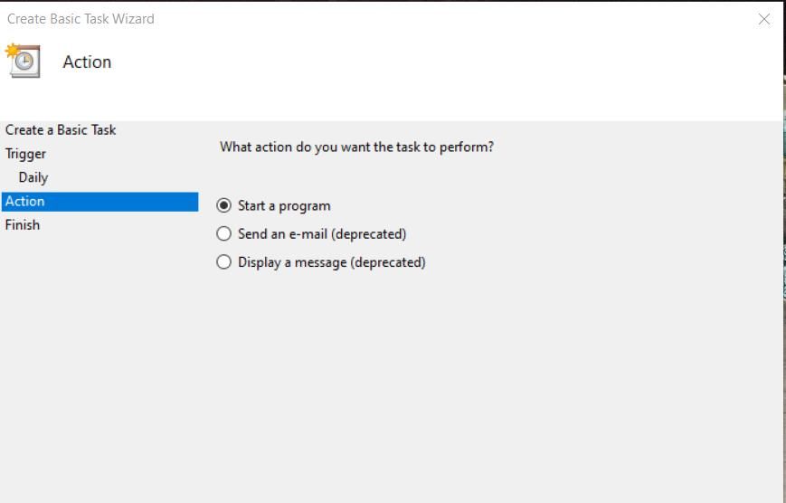786x503 pixels.
Task: Click the "Display a message (deprecated)" label
Action: point(331,262)
